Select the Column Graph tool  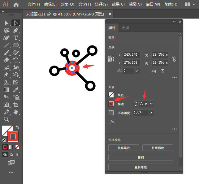click(x=6, y=105)
